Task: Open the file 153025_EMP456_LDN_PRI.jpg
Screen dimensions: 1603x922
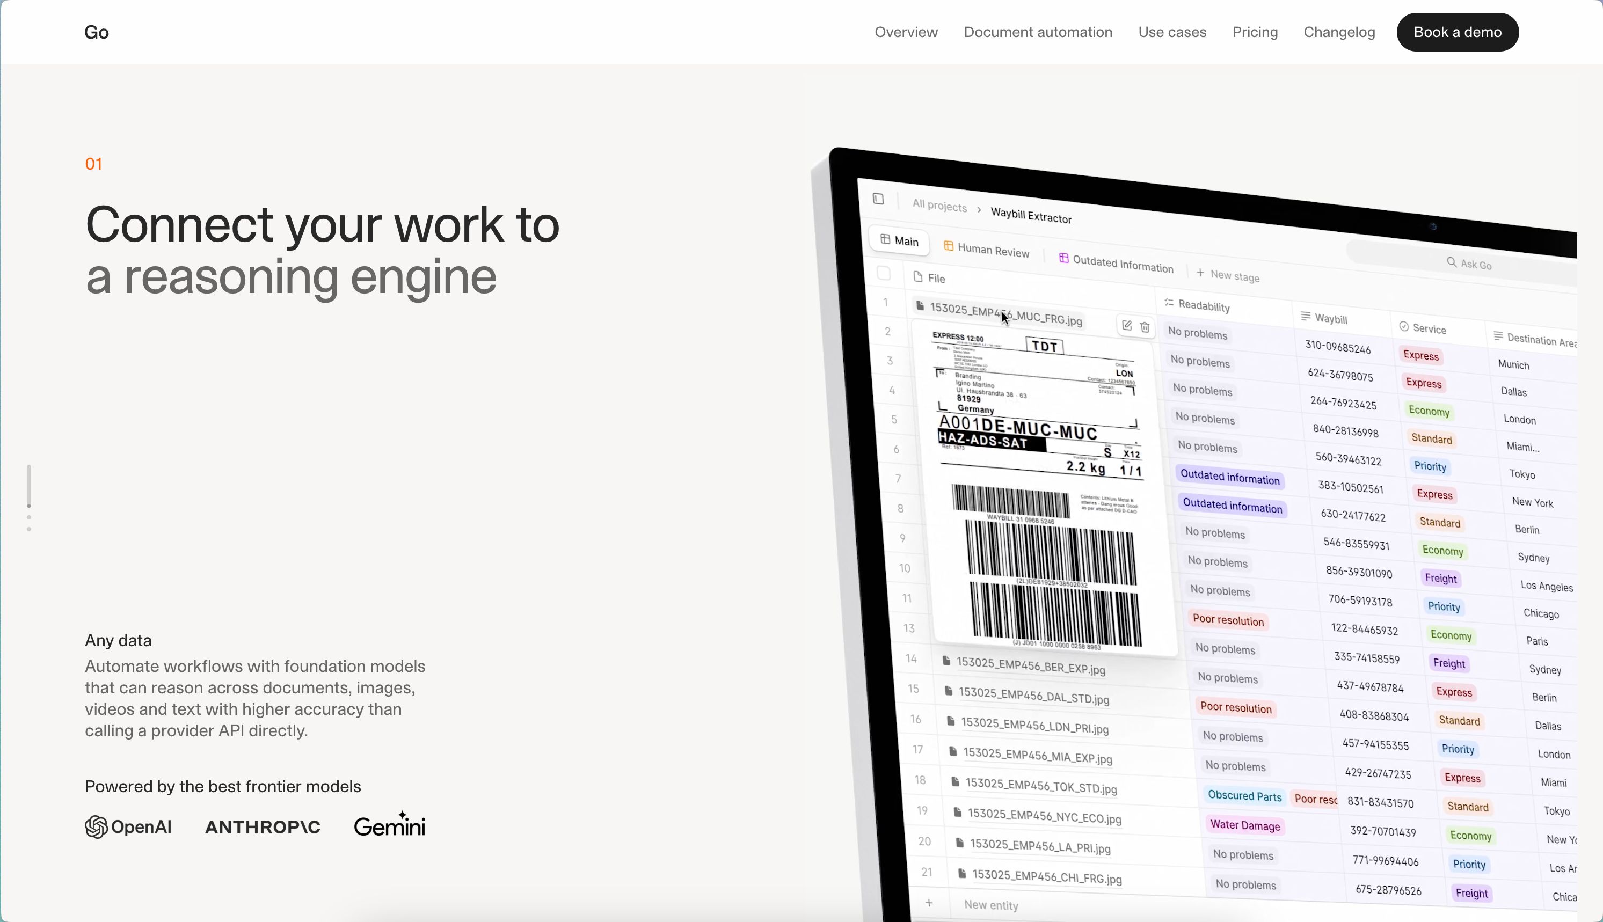Action: coord(1034,725)
